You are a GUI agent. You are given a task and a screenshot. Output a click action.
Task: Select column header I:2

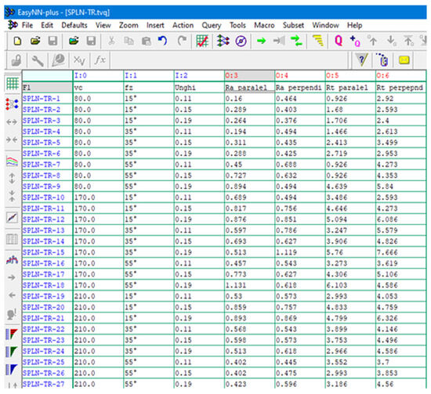point(199,75)
